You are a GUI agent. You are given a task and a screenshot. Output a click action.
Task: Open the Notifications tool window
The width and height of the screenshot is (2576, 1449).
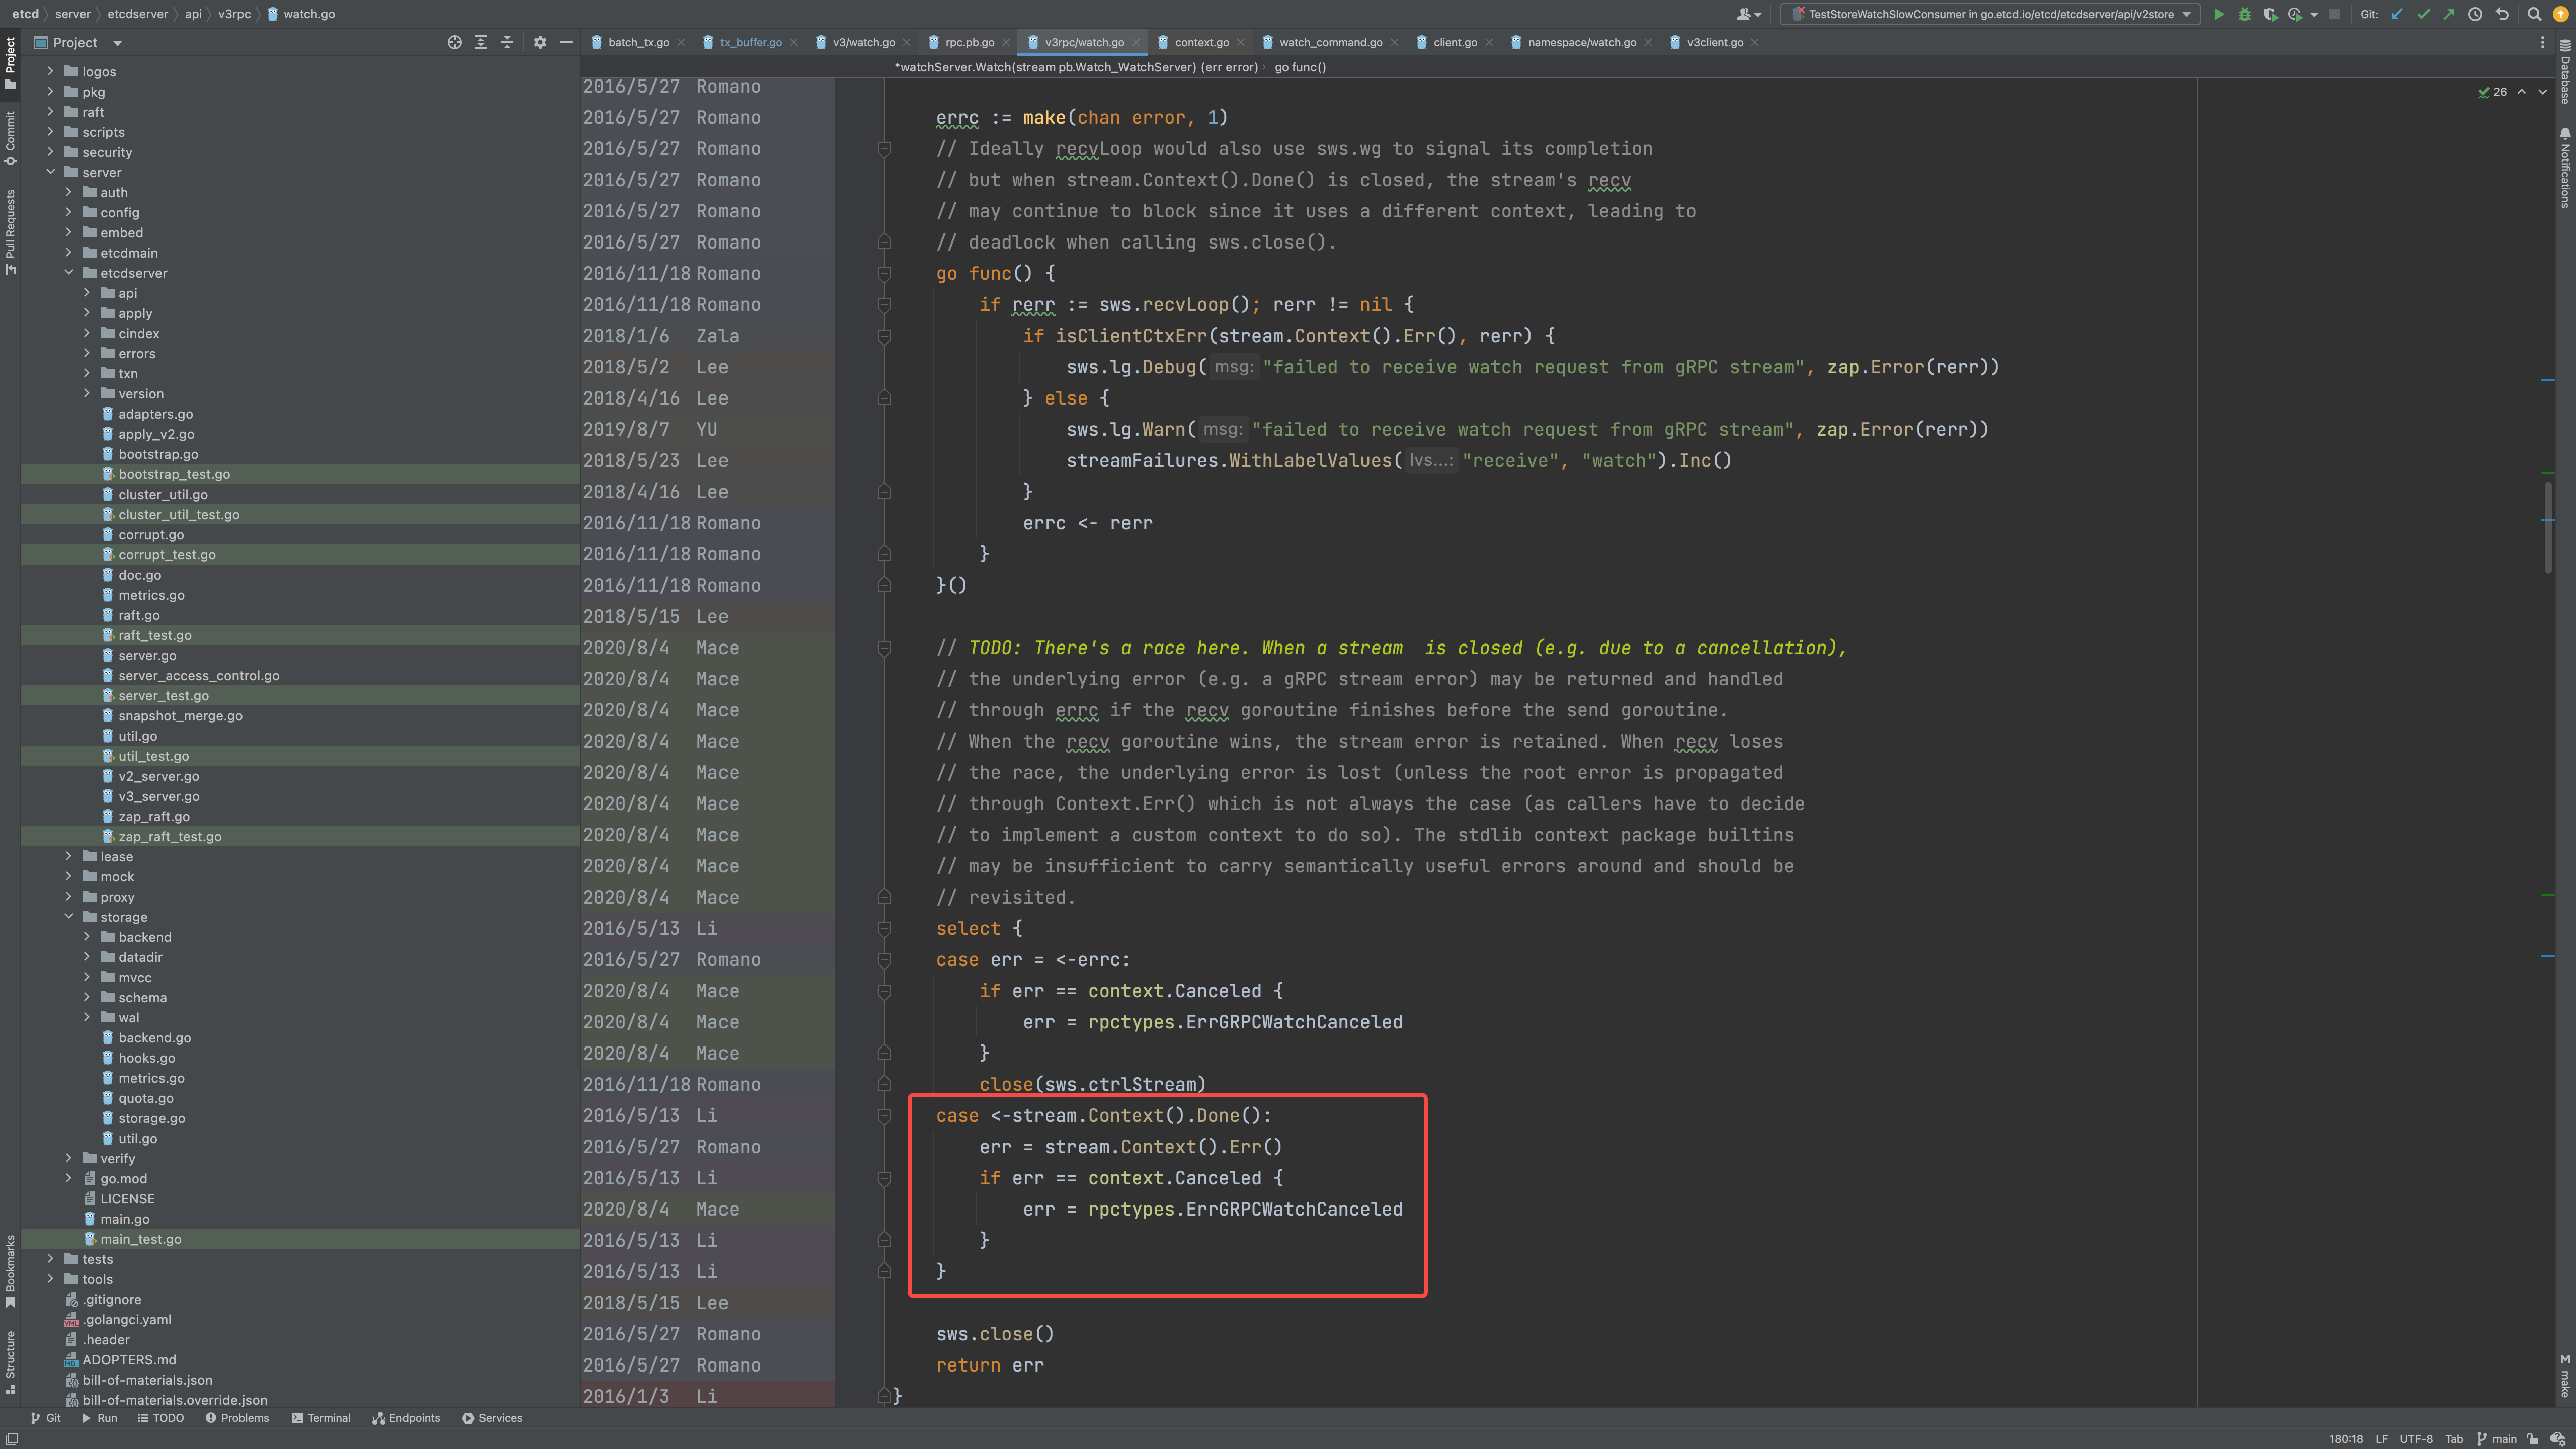(2565, 167)
